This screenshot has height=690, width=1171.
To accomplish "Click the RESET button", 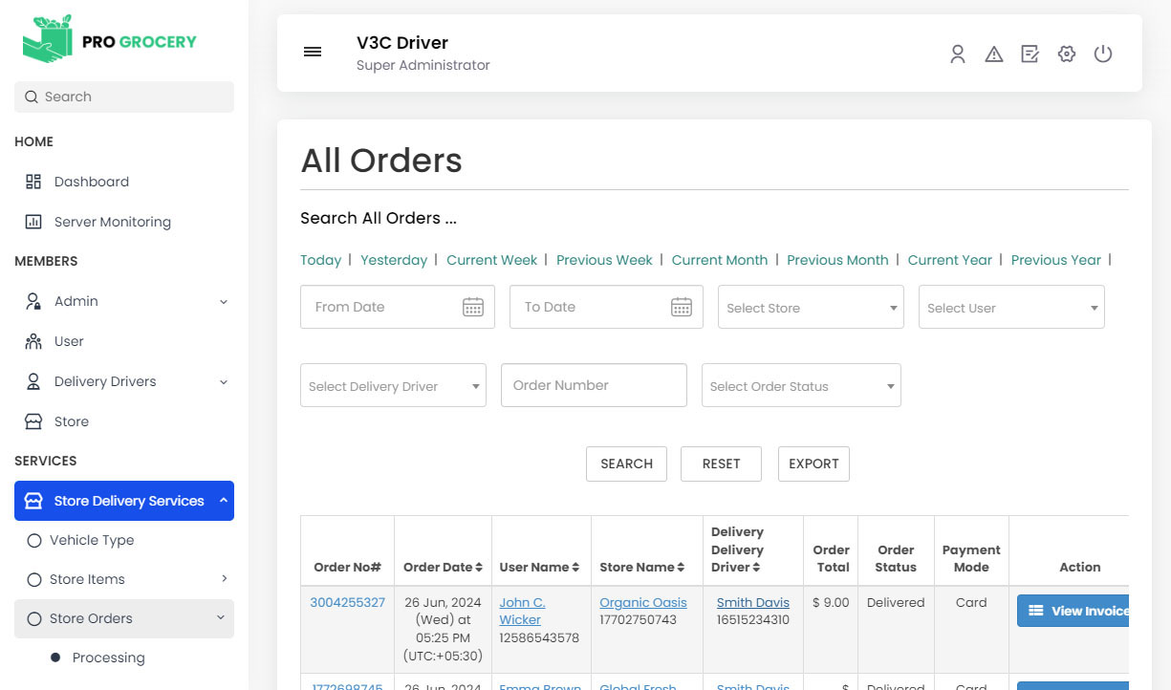I will click(x=721, y=464).
